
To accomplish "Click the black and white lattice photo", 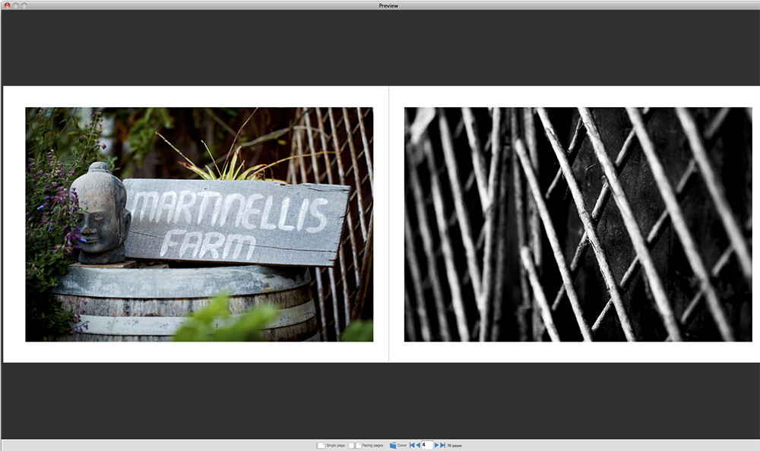I will tap(578, 224).
